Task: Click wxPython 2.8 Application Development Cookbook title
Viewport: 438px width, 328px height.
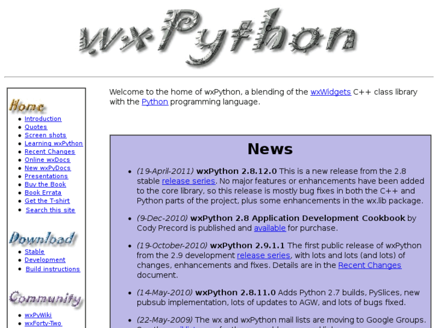Action: click(298, 218)
